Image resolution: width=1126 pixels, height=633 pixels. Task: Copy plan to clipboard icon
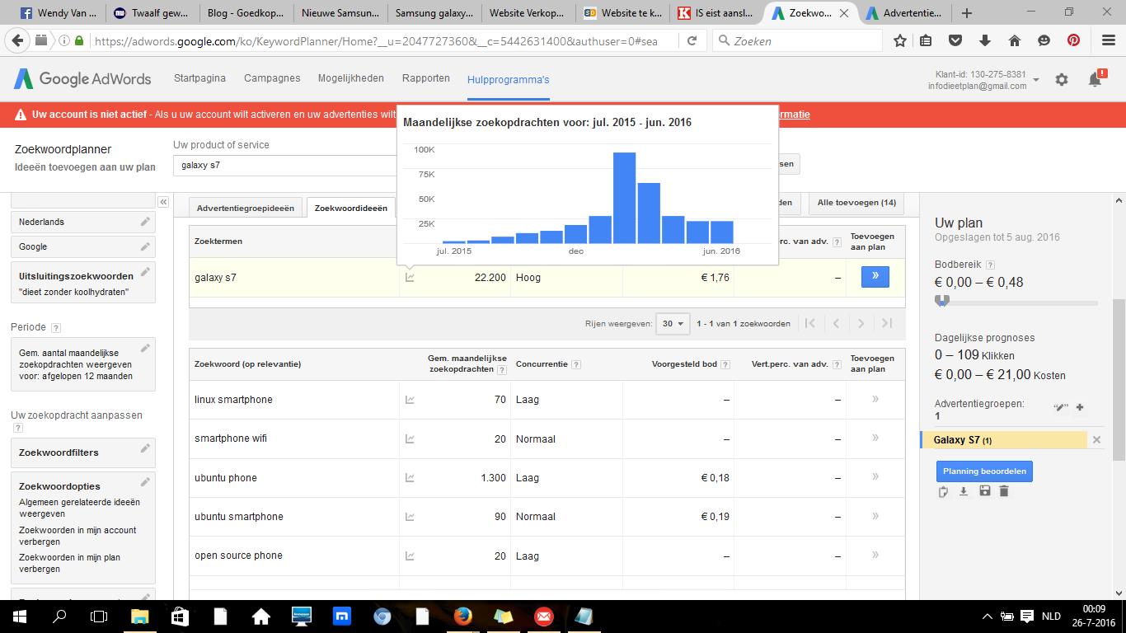pyautogui.click(x=944, y=492)
